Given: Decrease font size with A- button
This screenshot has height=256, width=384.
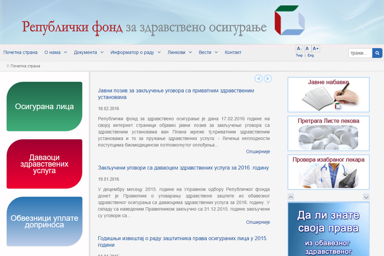Looking at the screenshot, I should (x=300, y=49).
